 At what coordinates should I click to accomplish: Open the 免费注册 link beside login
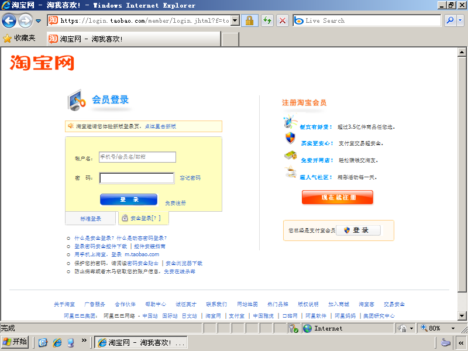(x=175, y=203)
